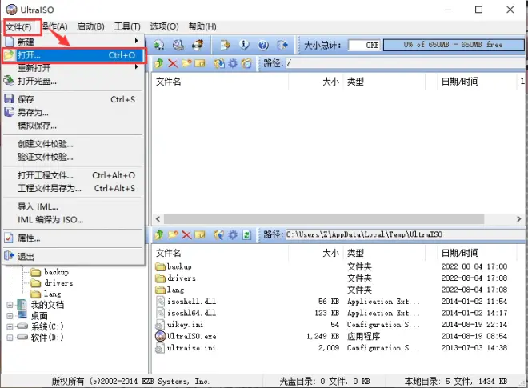The height and width of the screenshot is (388, 528).
Task: Expand the 软件(D:) tree node
Action: pyautogui.click(x=10, y=338)
